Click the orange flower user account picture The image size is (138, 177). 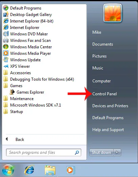[113, 13]
